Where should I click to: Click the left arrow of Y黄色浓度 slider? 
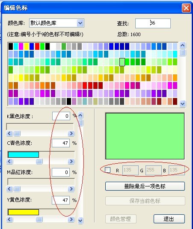[x=9, y=220]
